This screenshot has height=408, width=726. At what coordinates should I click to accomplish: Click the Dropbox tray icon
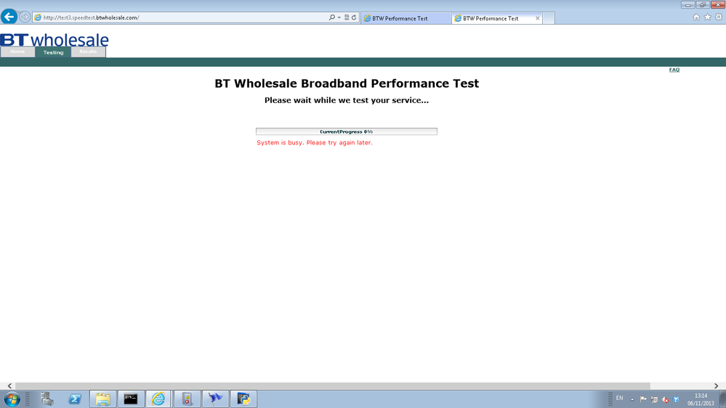tap(677, 399)
